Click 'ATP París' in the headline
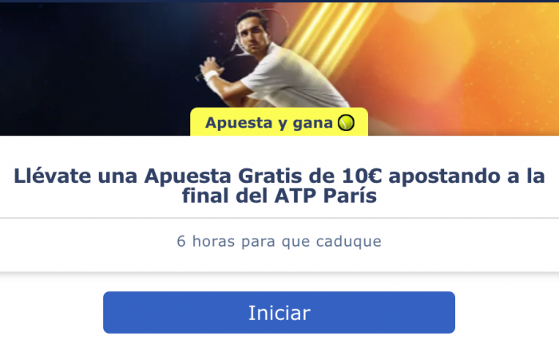 [x=325, y=196]
